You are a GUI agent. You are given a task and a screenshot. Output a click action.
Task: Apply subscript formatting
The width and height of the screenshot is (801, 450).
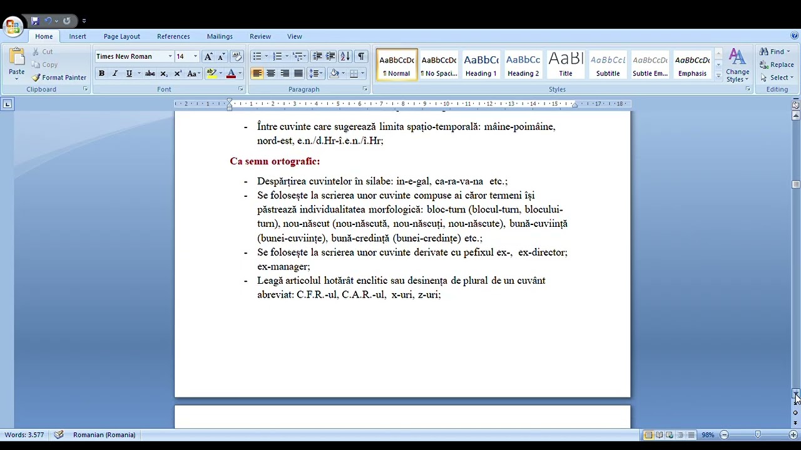[x=164, y=74]
